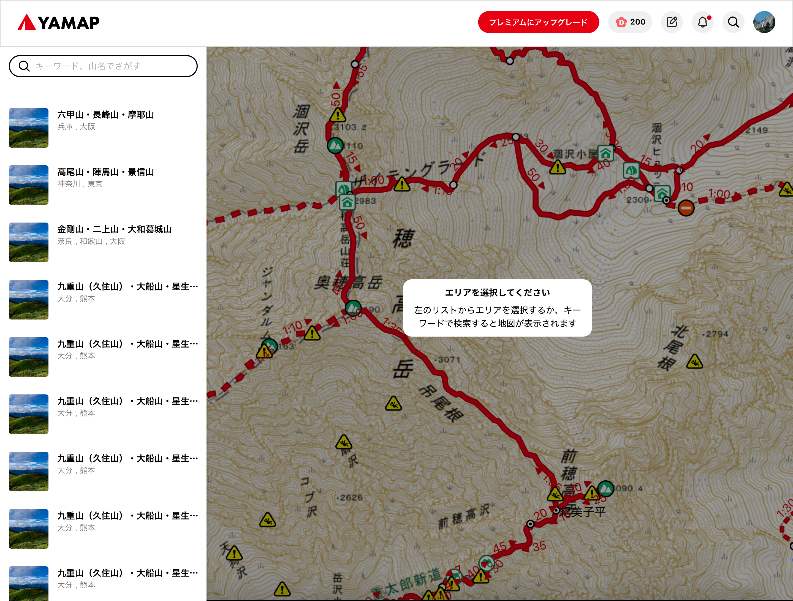The width and height of the screenshot is (793, 601).
Task: Select 六甲山・長峰山・摩耶山 area
Action: 105,115
